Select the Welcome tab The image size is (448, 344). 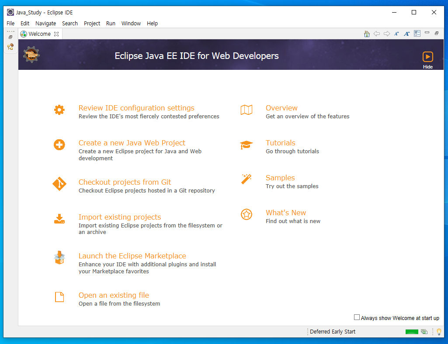[39, 34]
